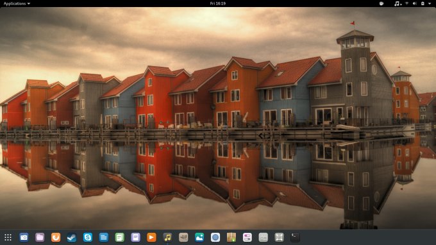Open the beige ship icon in dock
The width and height of the screenshot is (436, 245).
coord(183,237)
